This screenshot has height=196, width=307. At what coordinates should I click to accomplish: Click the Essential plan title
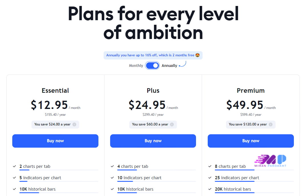click(55, 90)
